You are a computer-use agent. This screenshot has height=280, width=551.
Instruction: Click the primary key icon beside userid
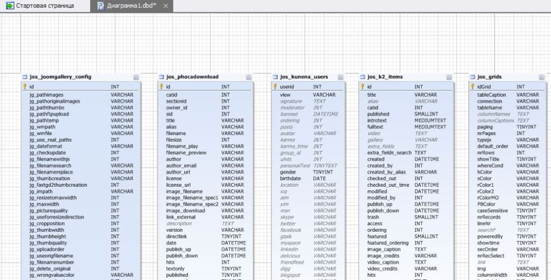(x=275, y=87)
